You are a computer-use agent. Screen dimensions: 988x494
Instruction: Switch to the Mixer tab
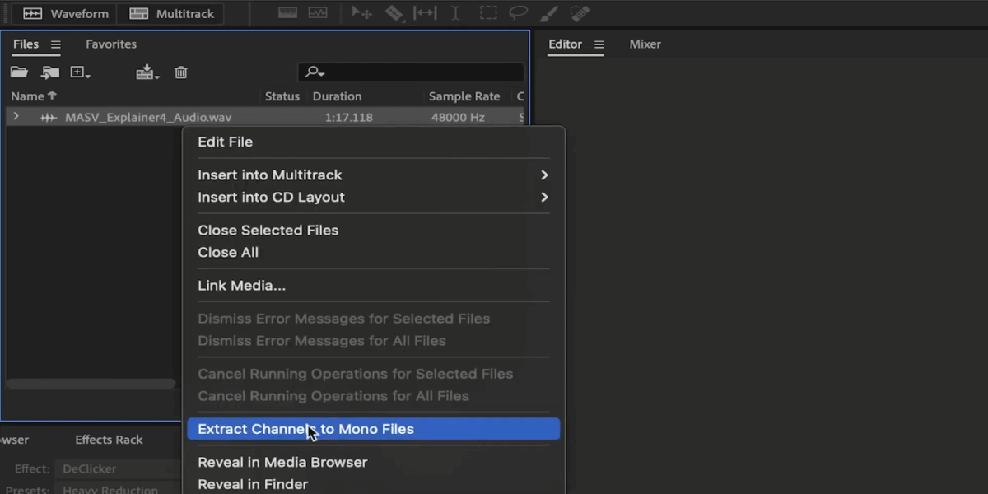pyautogui.click(x=645, y=44)
